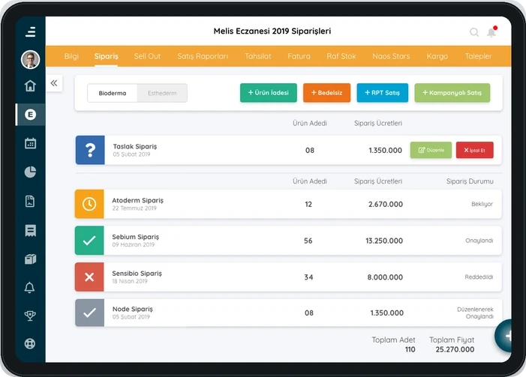Click the orange clock pending icon
This screenshot has height=377, width=526.
click(x=89, y=204)
